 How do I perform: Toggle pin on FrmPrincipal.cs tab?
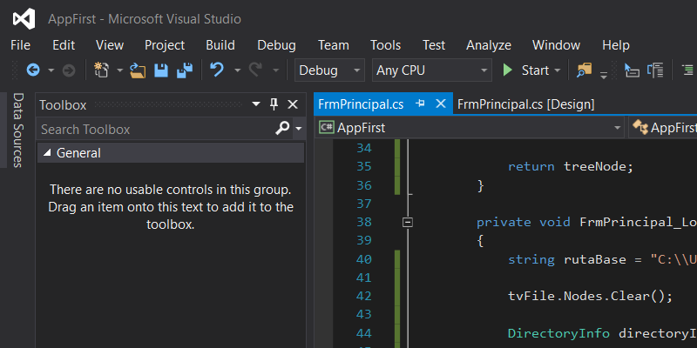pos(421,104)
